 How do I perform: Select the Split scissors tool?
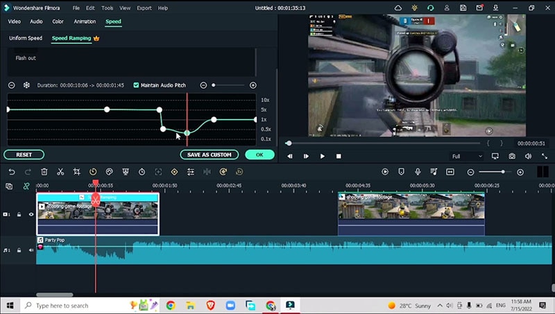(60, 172)
